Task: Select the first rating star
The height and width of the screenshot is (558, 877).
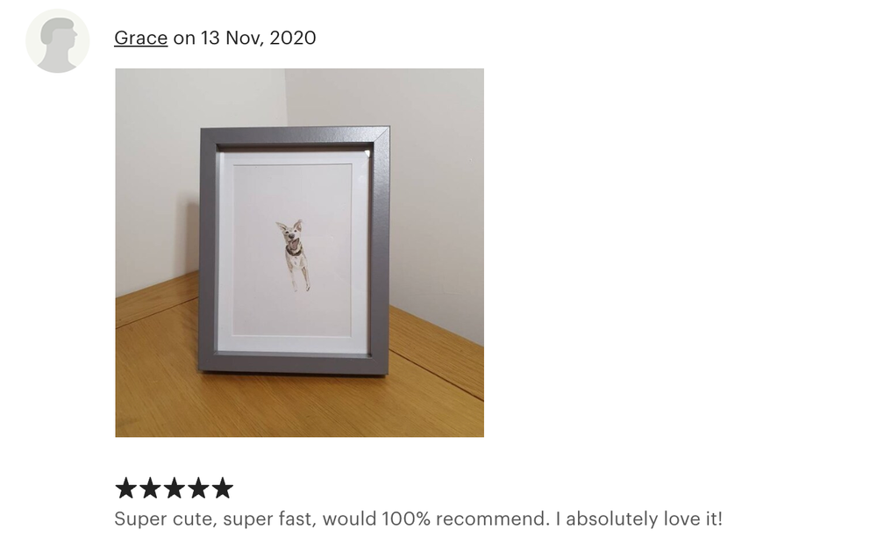Action: pyautogui.click(x=125, y=488)
